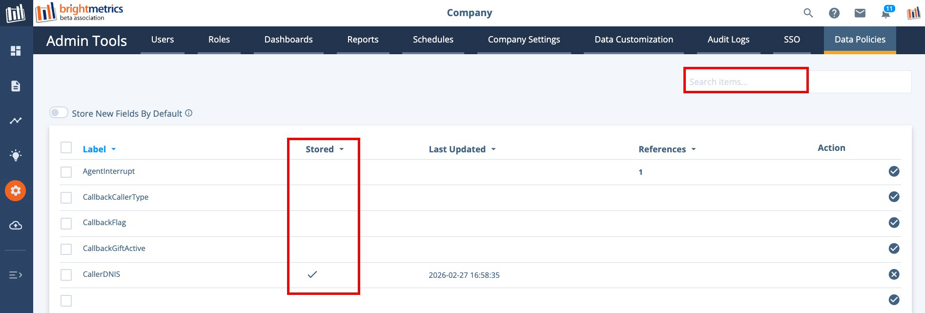Click the Company page title
This screenshot has width=925, height=313.
point(470,13)
